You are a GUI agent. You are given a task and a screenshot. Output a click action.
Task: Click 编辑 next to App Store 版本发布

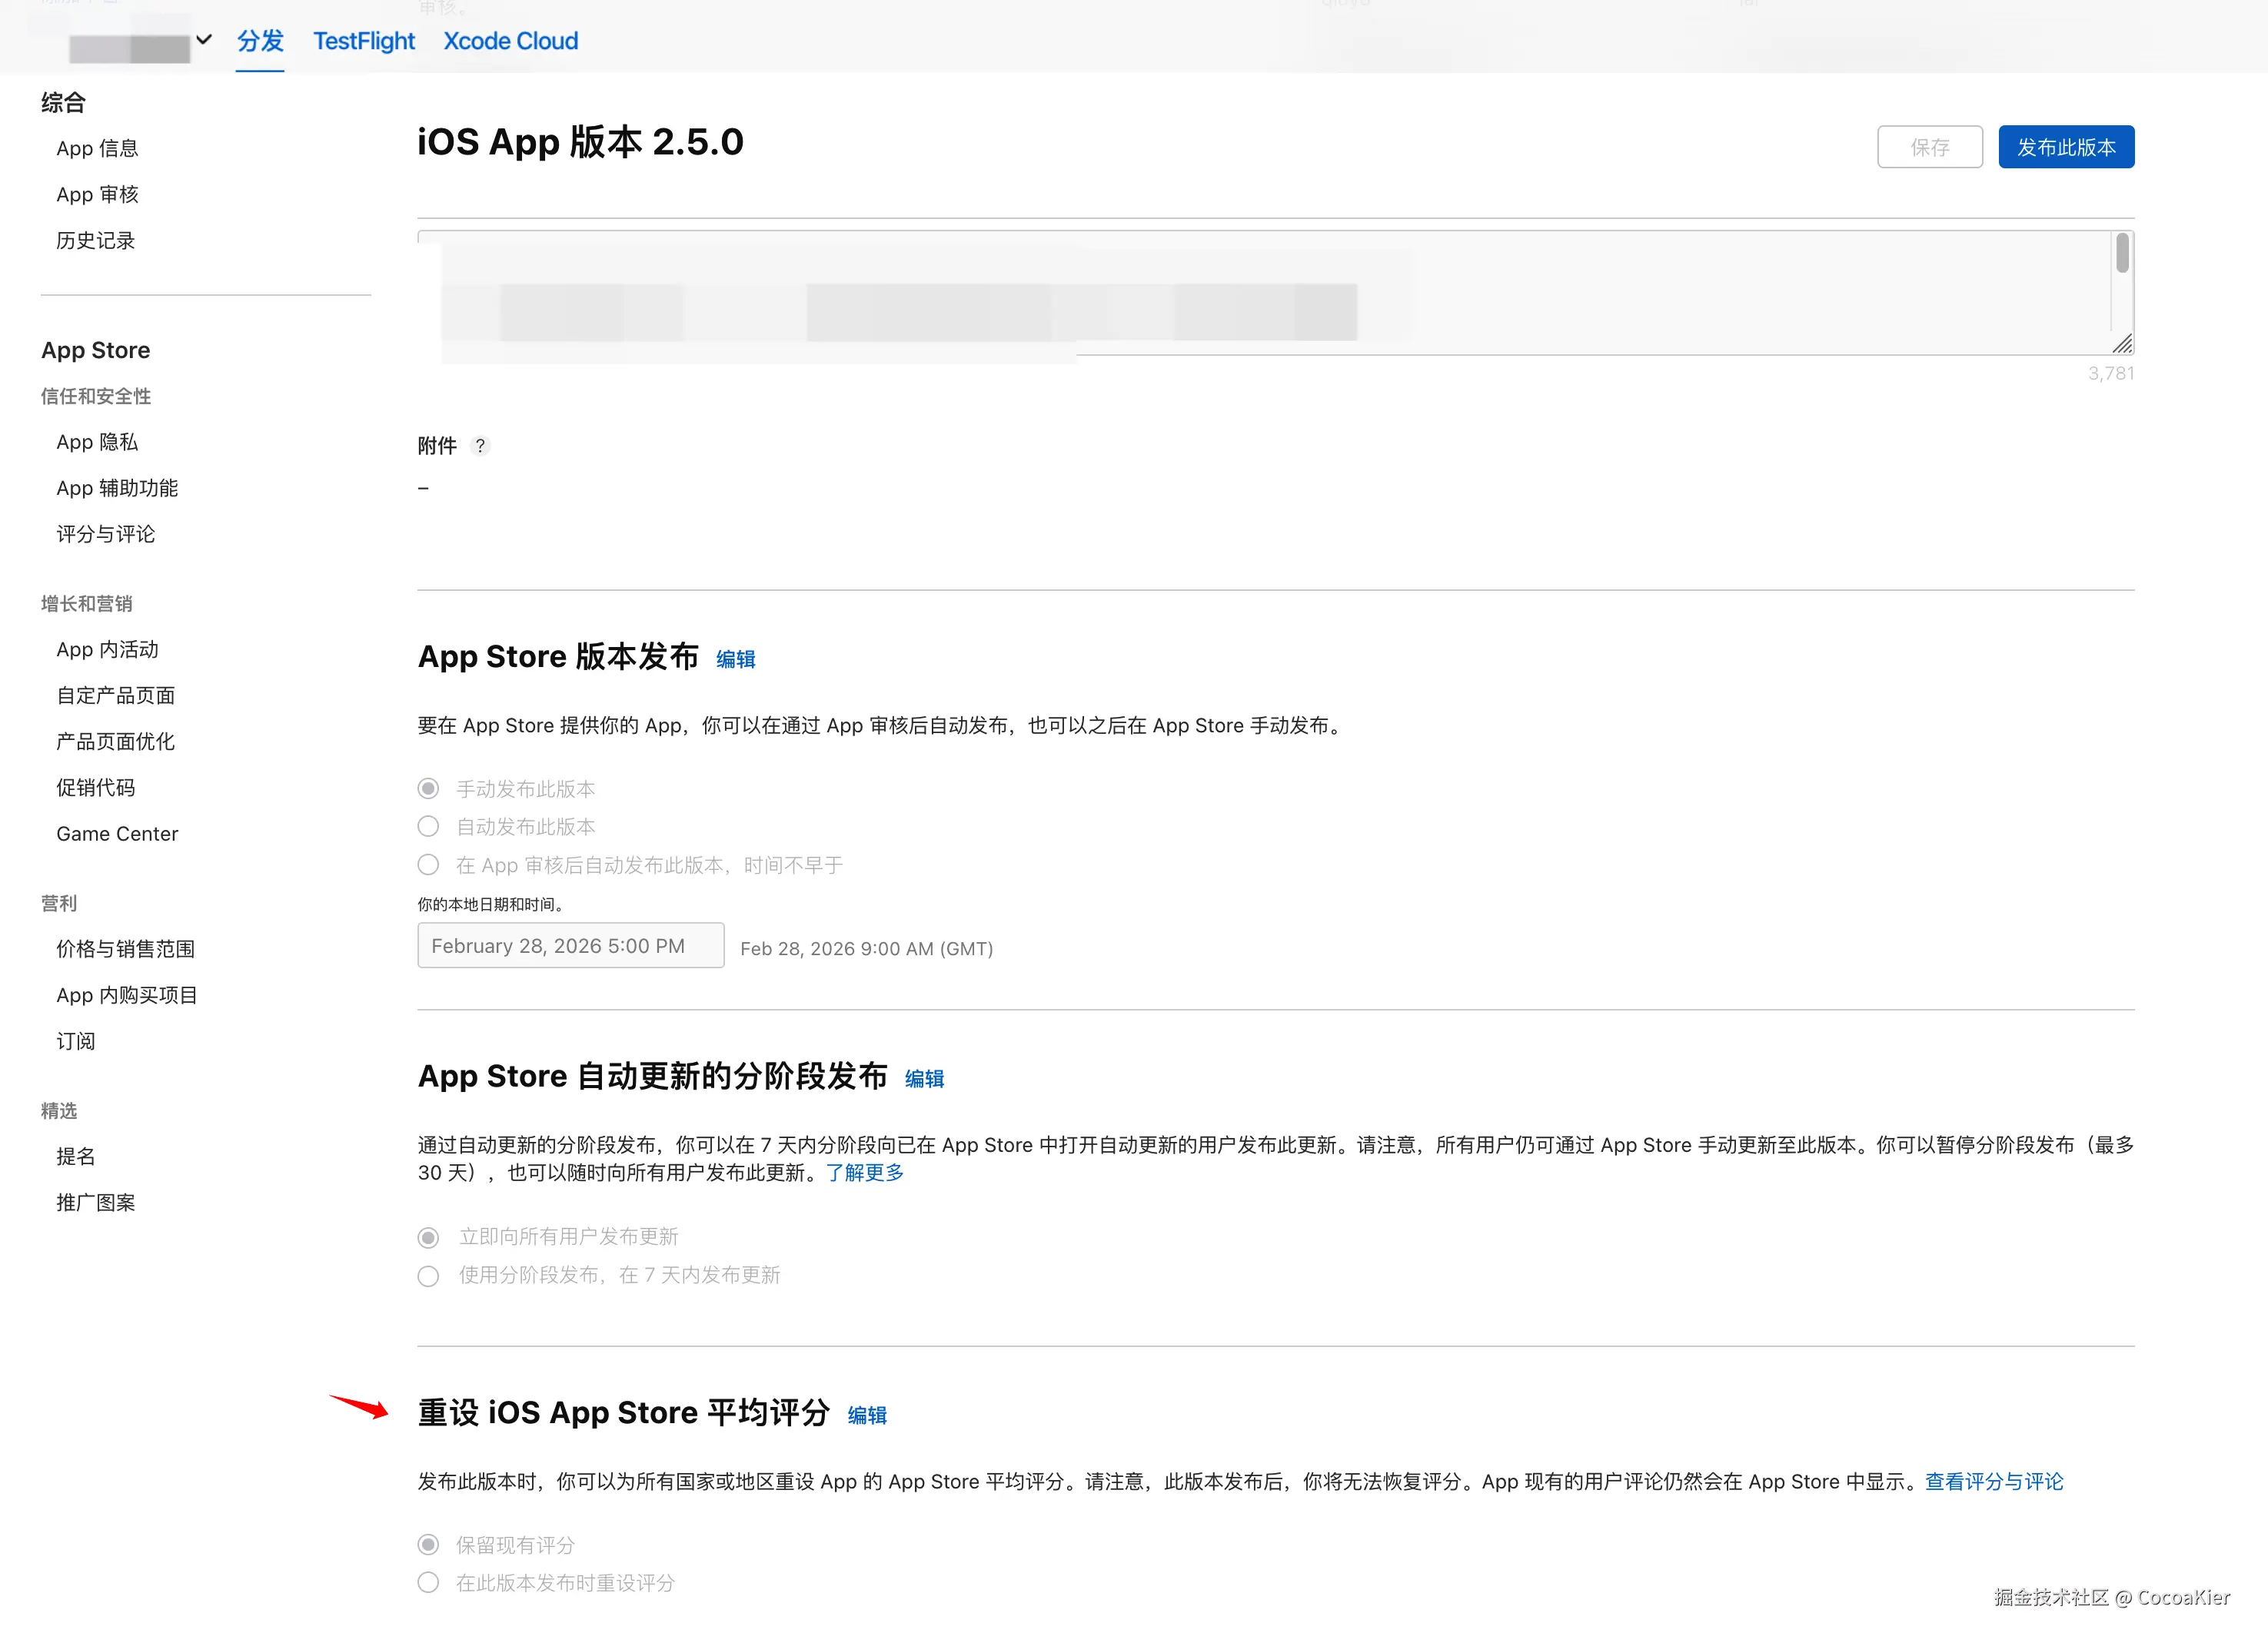(734, 659)
